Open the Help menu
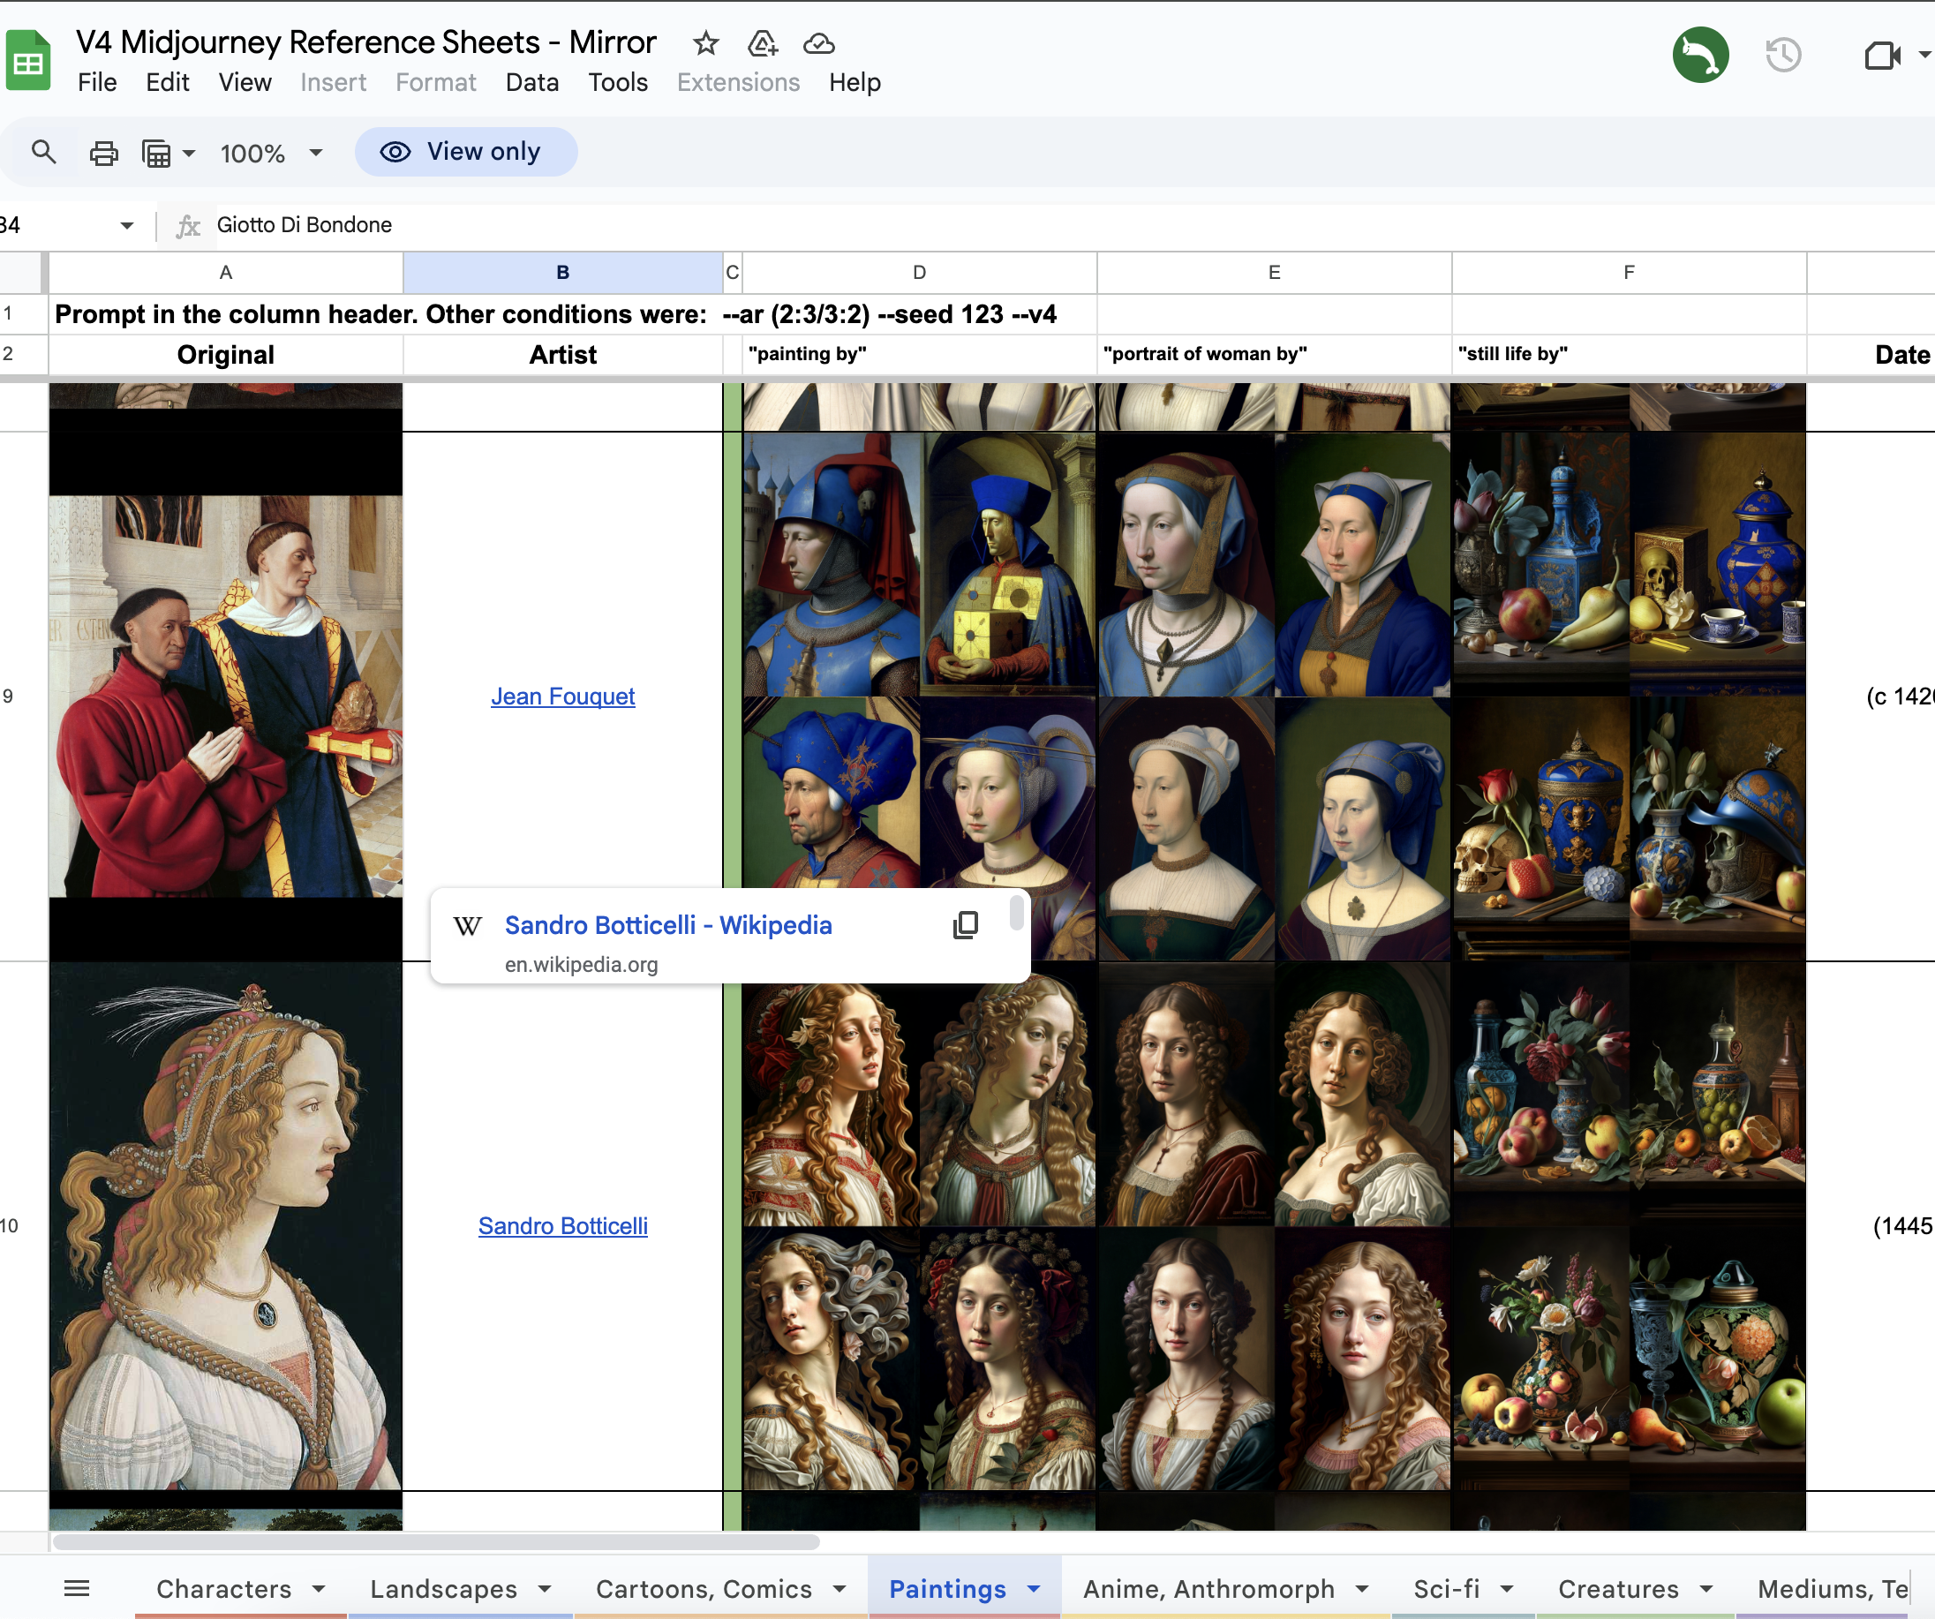The width and height of the screenshot is (1935, 1619). point(855,83)
